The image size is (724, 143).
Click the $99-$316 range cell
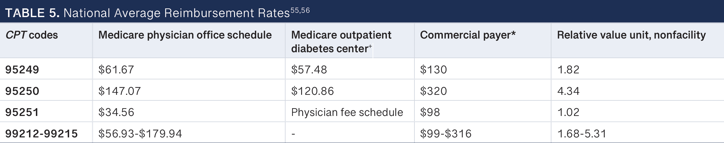(446, 133)
